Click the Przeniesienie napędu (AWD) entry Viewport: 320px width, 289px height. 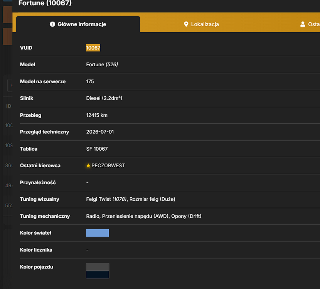[x=135, y=216]
